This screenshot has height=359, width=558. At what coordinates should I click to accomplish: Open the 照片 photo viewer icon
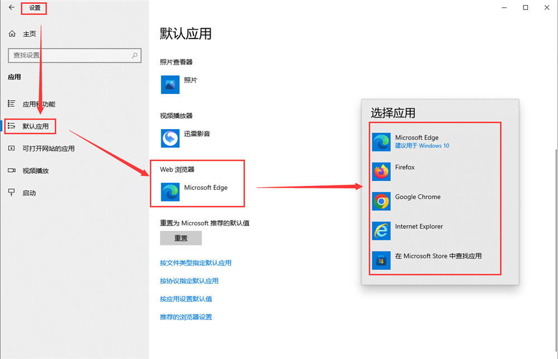point(170,85)
